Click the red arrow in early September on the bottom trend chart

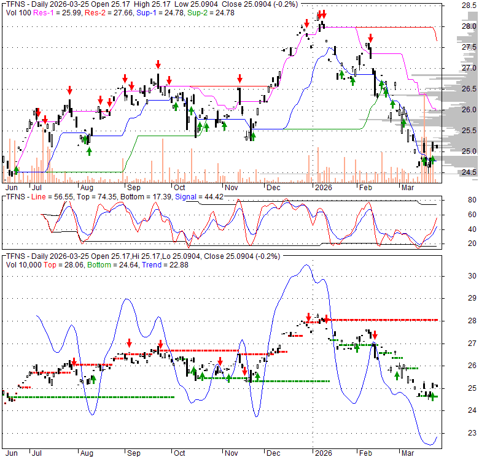coord(129,343)
